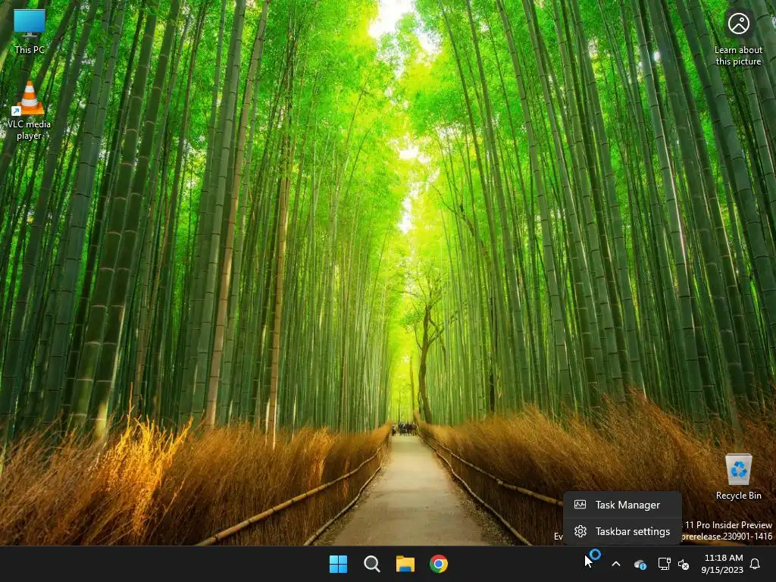Open the network status tray icon
The width and height of the screenshot is (776, 582).
click(x=664, y=564)
